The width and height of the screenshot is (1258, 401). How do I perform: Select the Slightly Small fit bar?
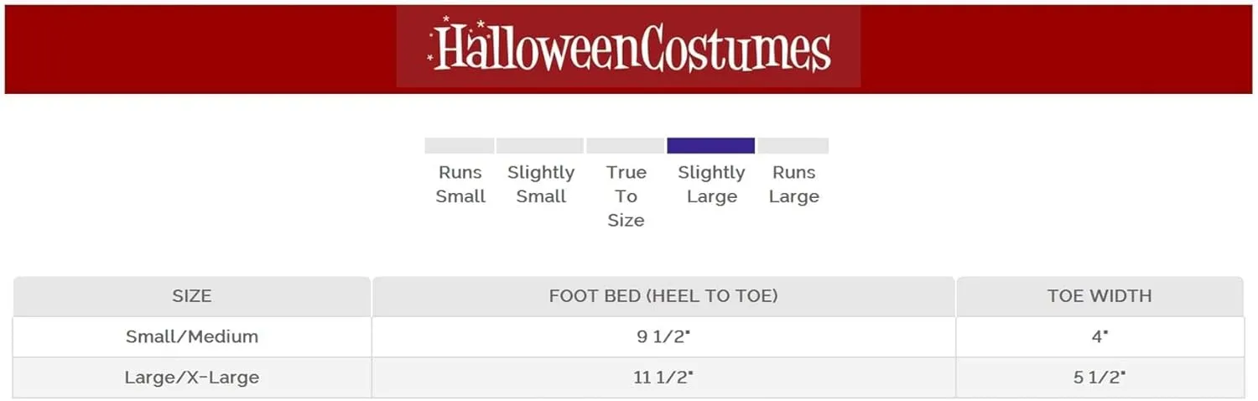click(540, 146)
